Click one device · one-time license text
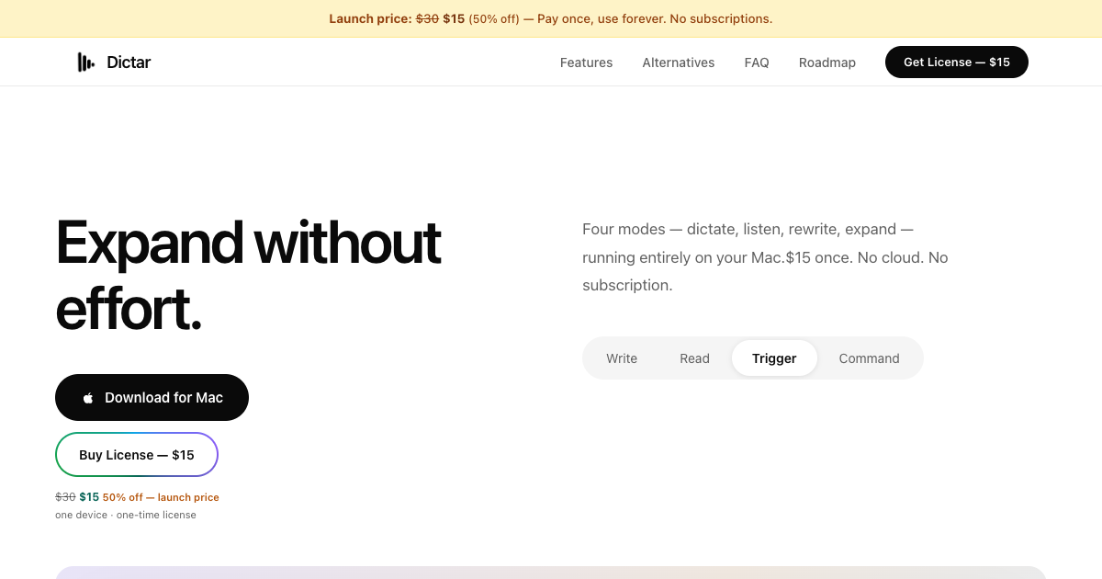Viewport: 1102px width, 579px height. pyautogui.click(x=126, y=515)
